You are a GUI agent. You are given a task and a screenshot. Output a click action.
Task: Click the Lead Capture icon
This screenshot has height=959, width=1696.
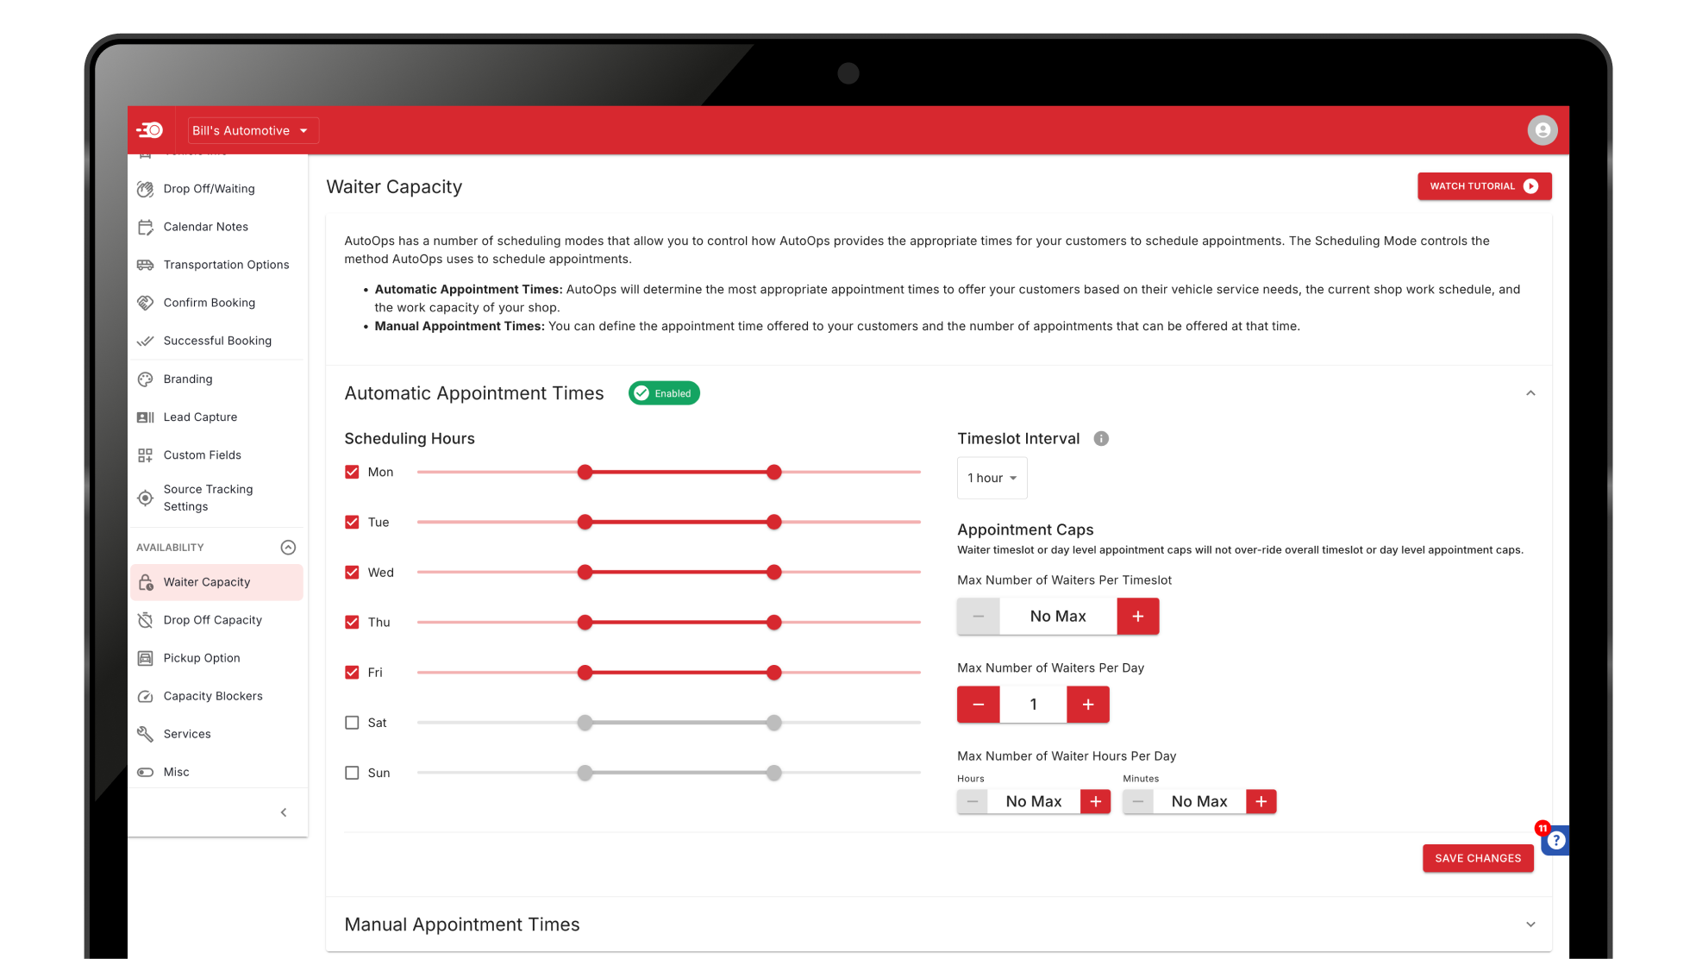pos(145,417)
